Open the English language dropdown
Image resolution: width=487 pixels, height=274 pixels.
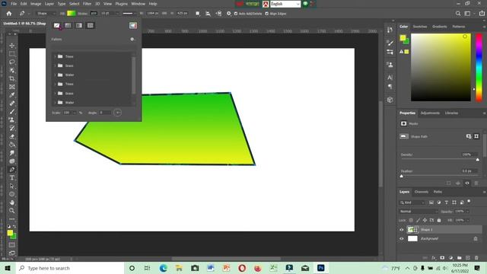pyautogui.click(x=285, y=4)
